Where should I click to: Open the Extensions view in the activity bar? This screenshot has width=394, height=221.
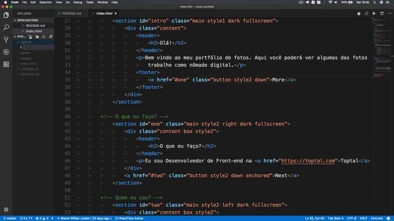coord(6,64)
